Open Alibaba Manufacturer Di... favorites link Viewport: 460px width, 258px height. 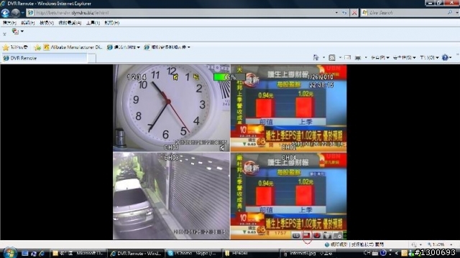click(73, 47)
